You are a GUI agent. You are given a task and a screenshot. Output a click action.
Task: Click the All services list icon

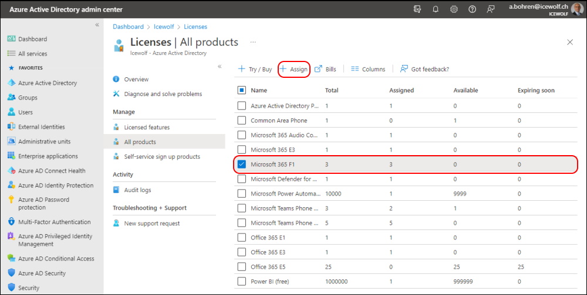[x=12, y=53]
